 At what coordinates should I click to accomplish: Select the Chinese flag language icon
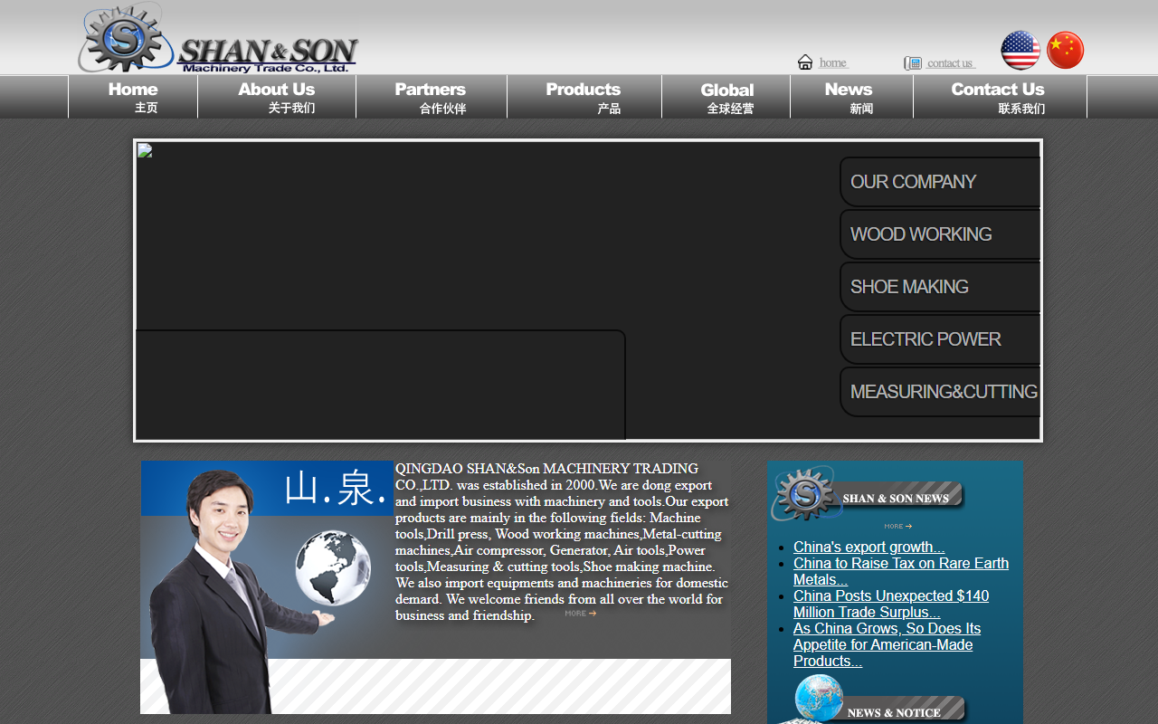tap(1065, 51)
